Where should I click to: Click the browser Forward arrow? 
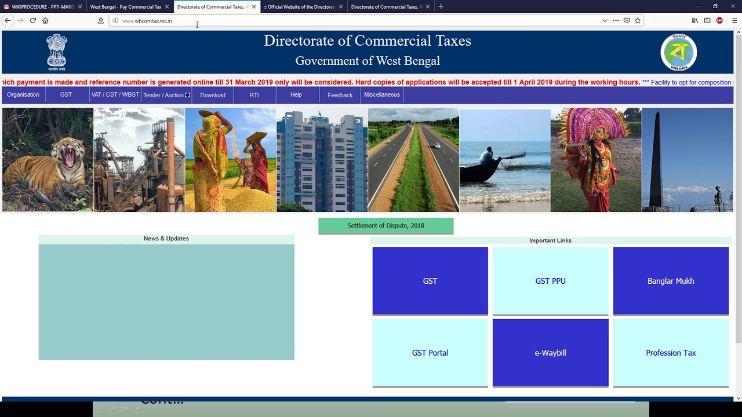(20, 20)
